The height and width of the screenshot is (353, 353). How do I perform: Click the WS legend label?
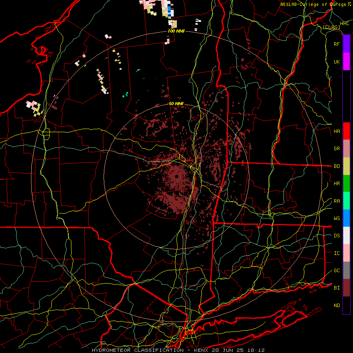pyautogui.click(x=337, y=218)
